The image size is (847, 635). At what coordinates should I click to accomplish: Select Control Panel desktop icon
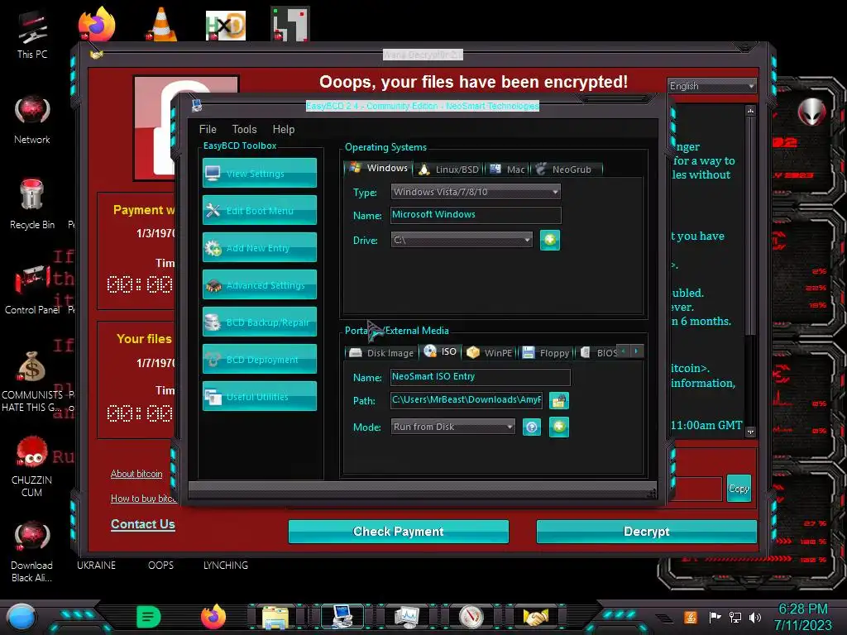tap(32, 289)
